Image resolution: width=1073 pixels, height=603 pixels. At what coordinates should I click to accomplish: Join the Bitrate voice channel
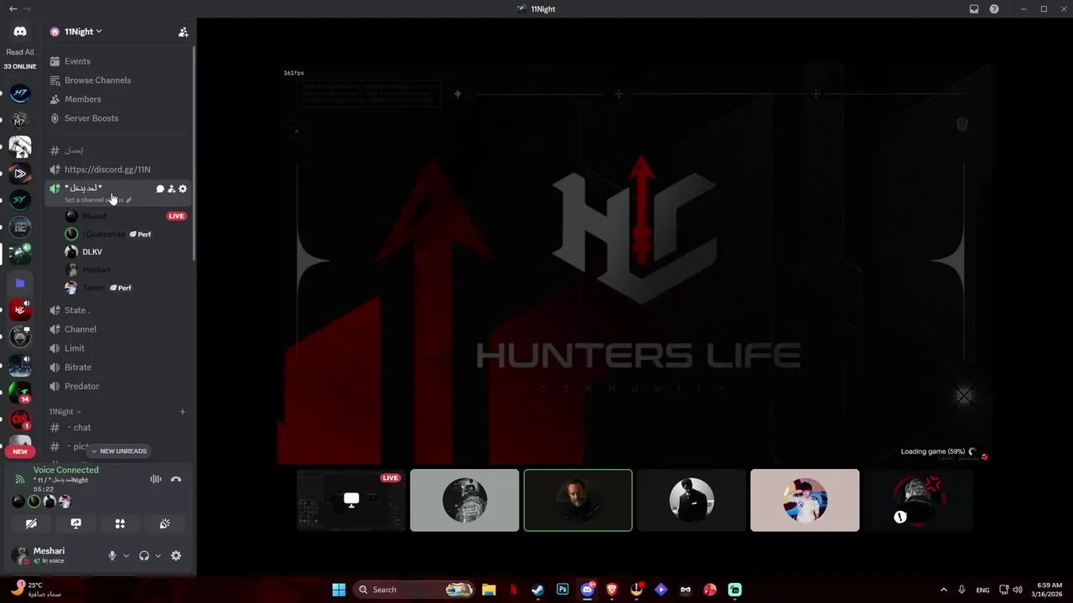click(x=120, y=367)
